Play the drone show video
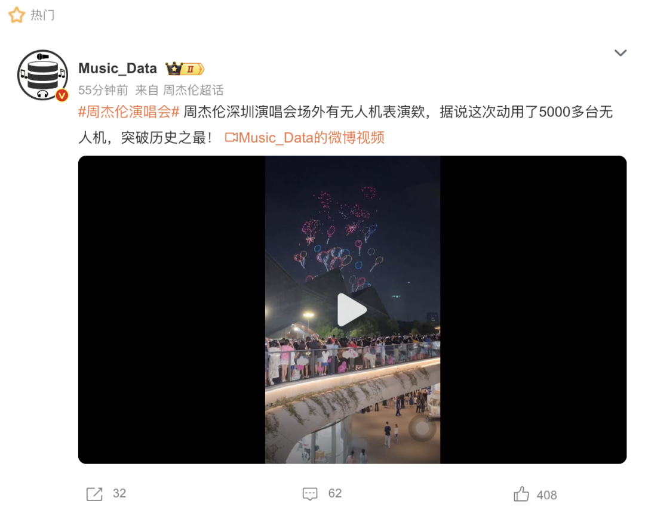 point(352,310)
